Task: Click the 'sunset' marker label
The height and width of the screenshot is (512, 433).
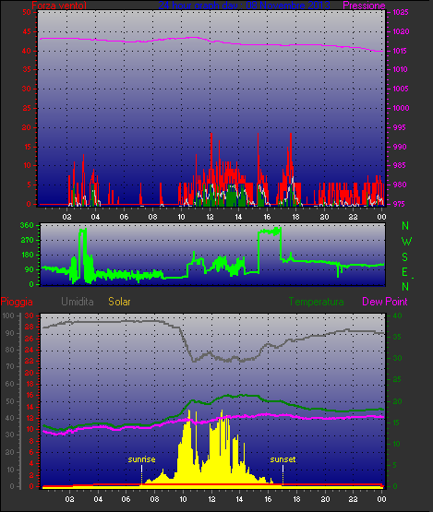Action: pyautogui.click(x=283, y=459)
